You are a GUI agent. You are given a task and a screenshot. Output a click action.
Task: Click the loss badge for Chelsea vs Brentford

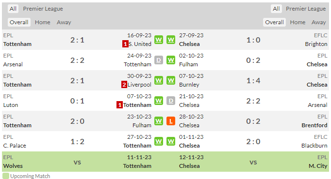click(x=171, y=121)
